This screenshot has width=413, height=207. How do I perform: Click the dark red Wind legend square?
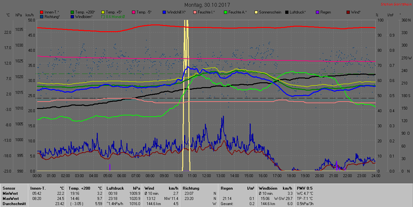coord(348,12)
